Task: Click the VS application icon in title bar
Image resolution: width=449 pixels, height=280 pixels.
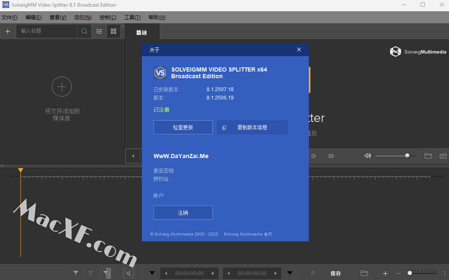Action: 6,5
